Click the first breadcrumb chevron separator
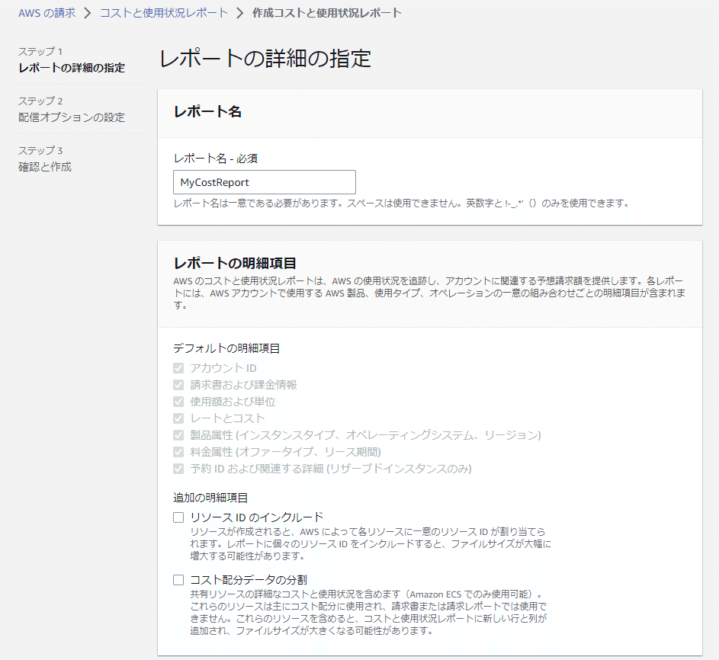This screenshot has height=660, width=719. point(88,13)
